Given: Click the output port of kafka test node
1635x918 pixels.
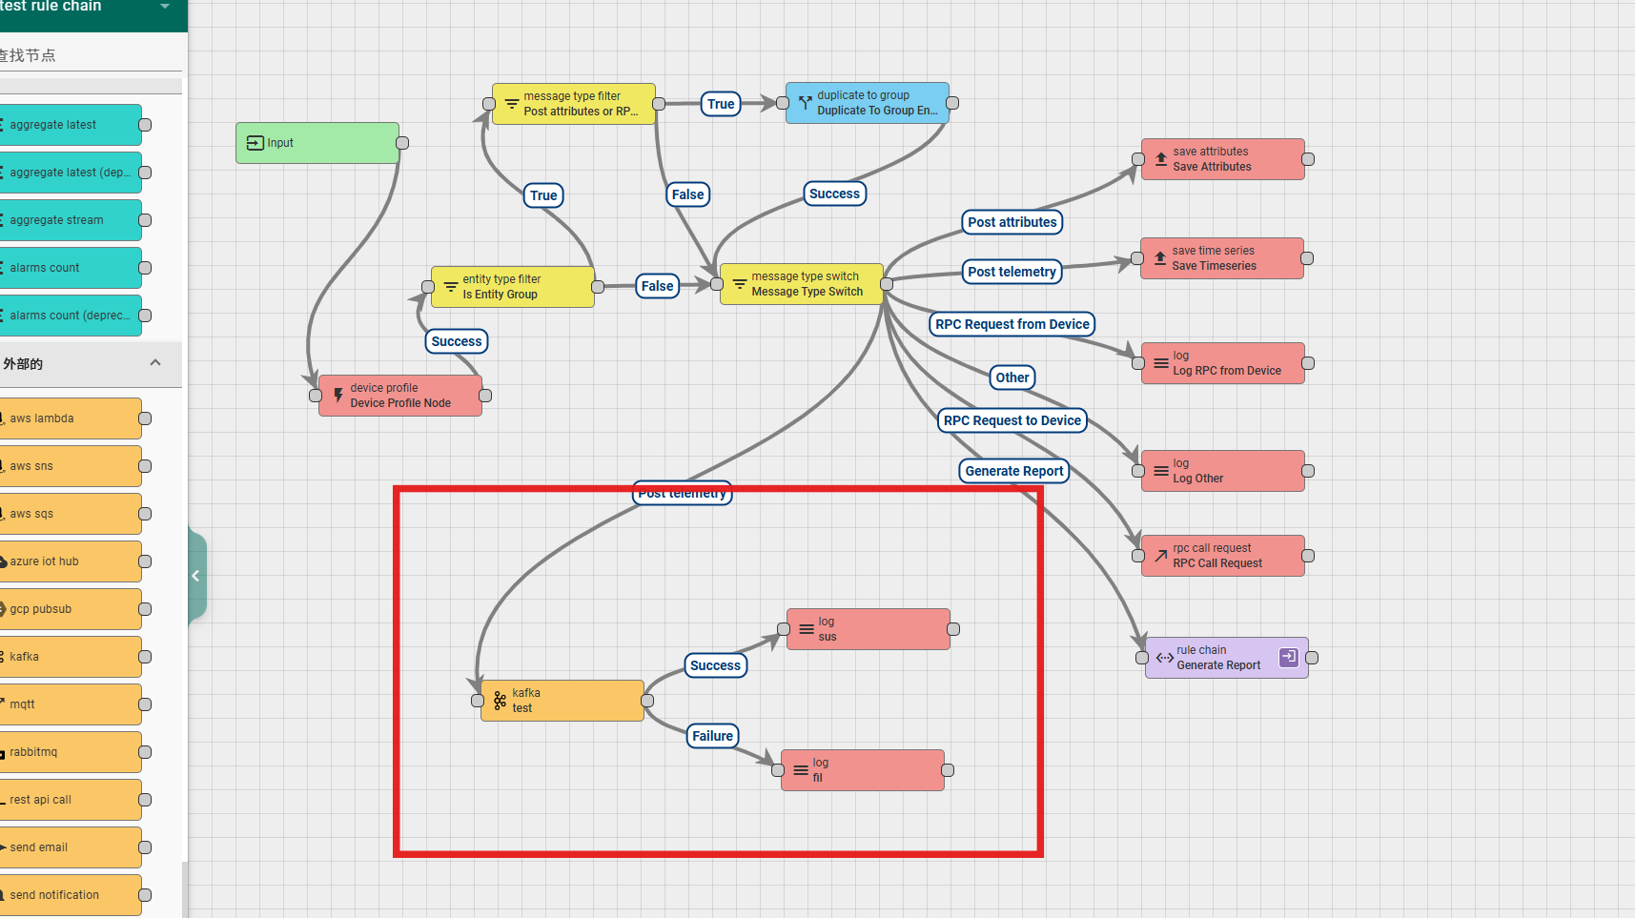Looking at the screenshot, I should click(x=647, y=701).
